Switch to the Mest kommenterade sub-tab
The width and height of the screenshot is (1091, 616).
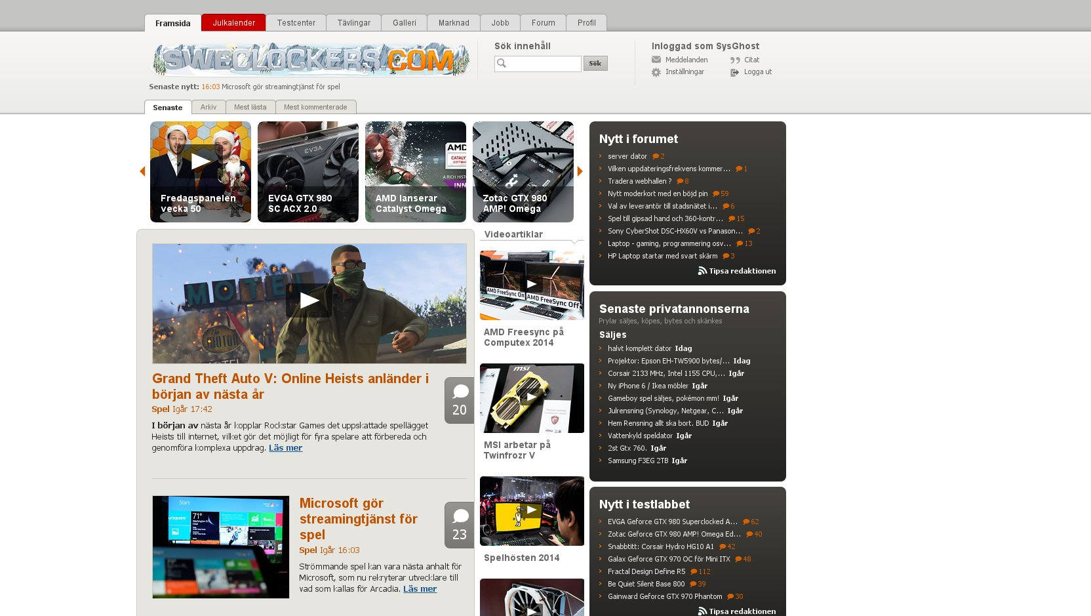click(315, 107)
